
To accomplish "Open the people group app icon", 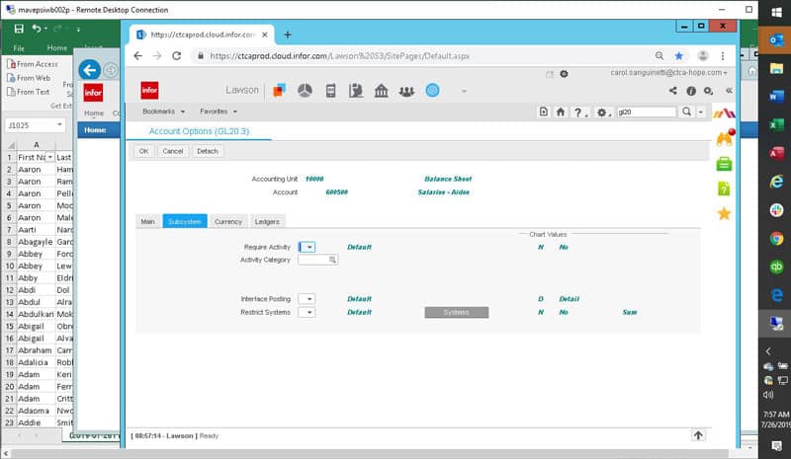I will [x=406, y=91].
